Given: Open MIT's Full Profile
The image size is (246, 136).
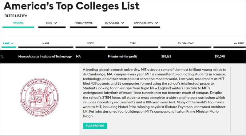Looking at the screenshot, I should click(95, 126).
